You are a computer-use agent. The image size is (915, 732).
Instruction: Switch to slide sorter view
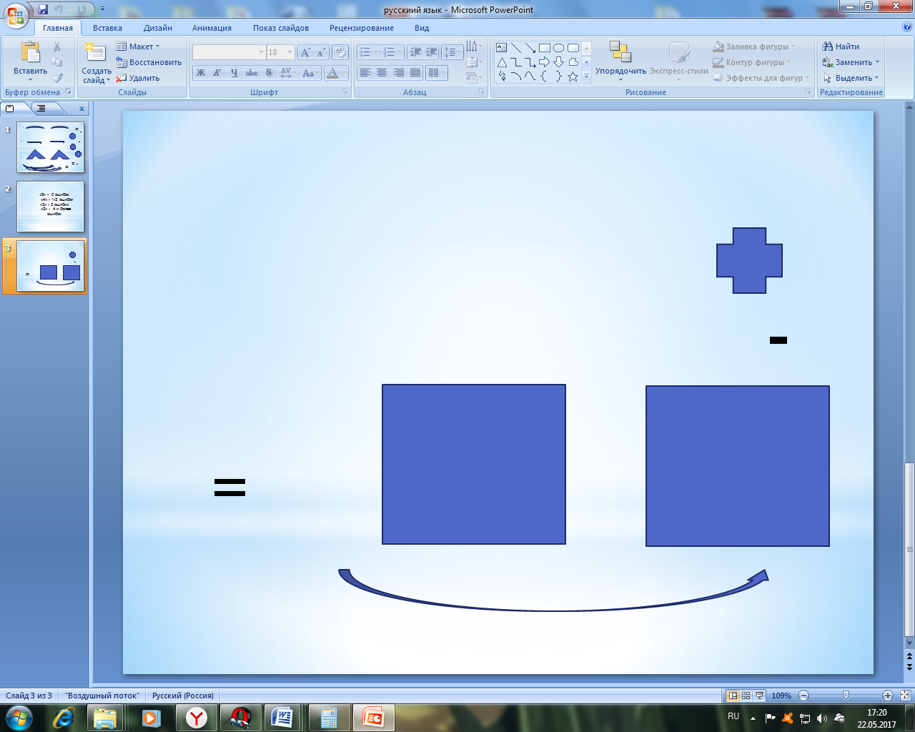(x=746, y=696)
